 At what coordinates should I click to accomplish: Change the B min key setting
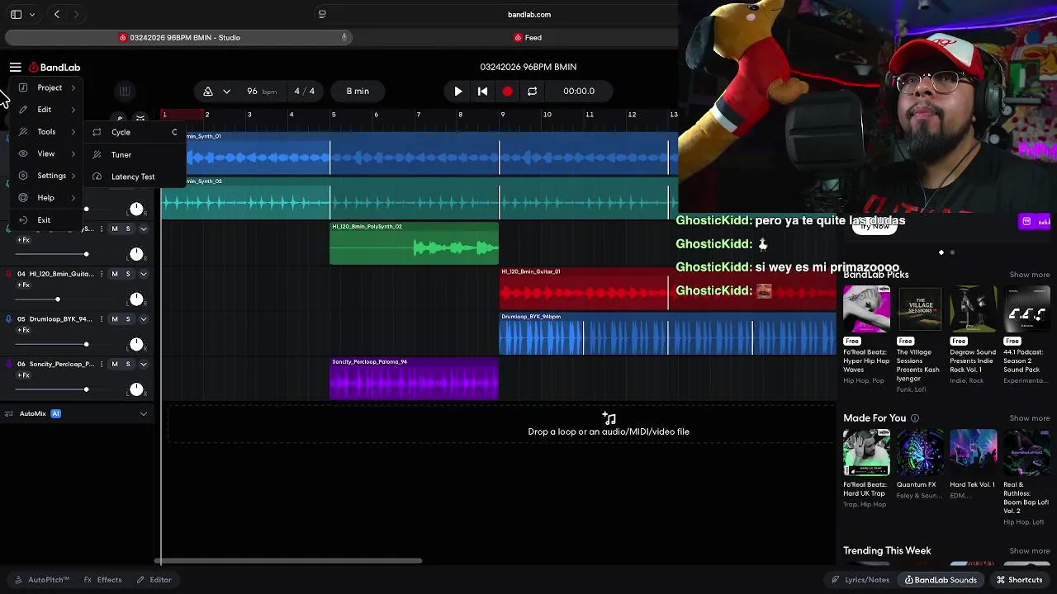pyautogui.click(x=358, y=92)
